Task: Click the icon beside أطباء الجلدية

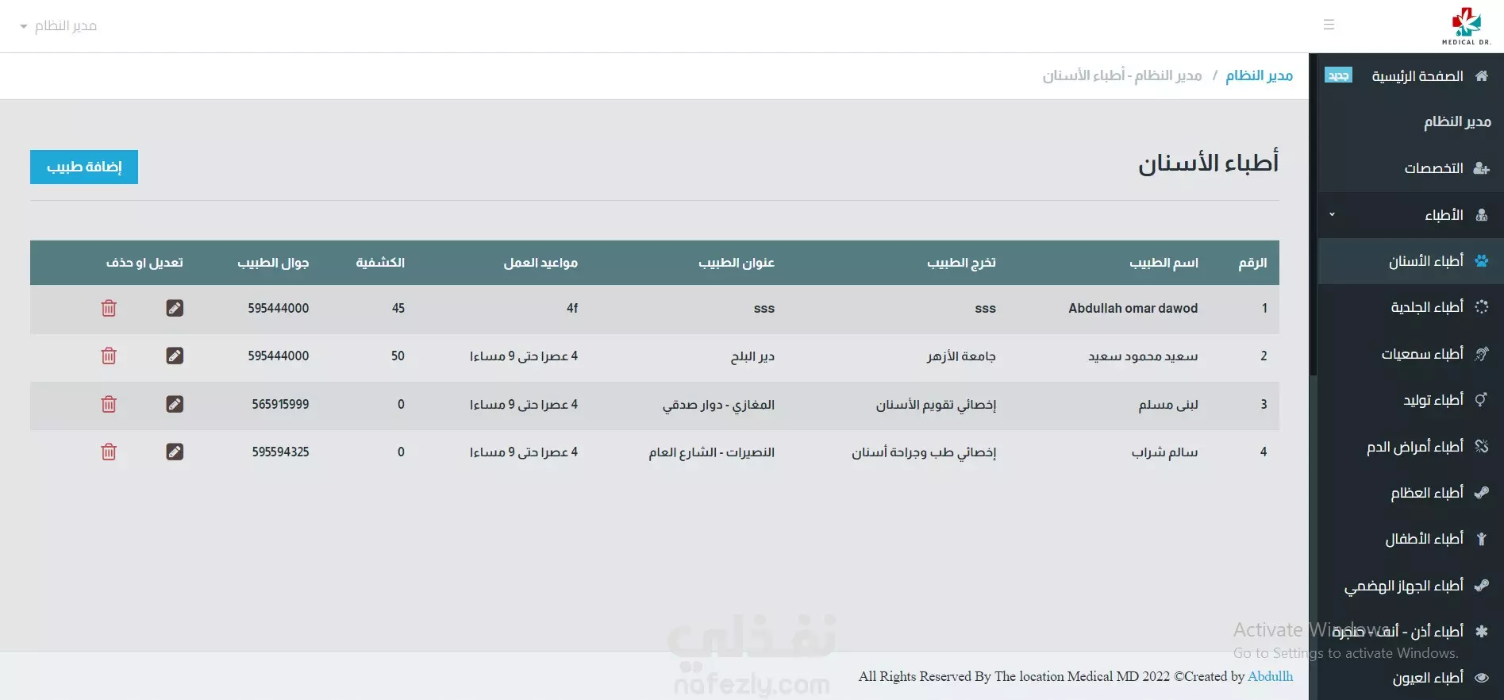Action: pos(1481,306)
